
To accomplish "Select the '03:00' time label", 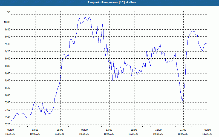I will tap(35, 130).
